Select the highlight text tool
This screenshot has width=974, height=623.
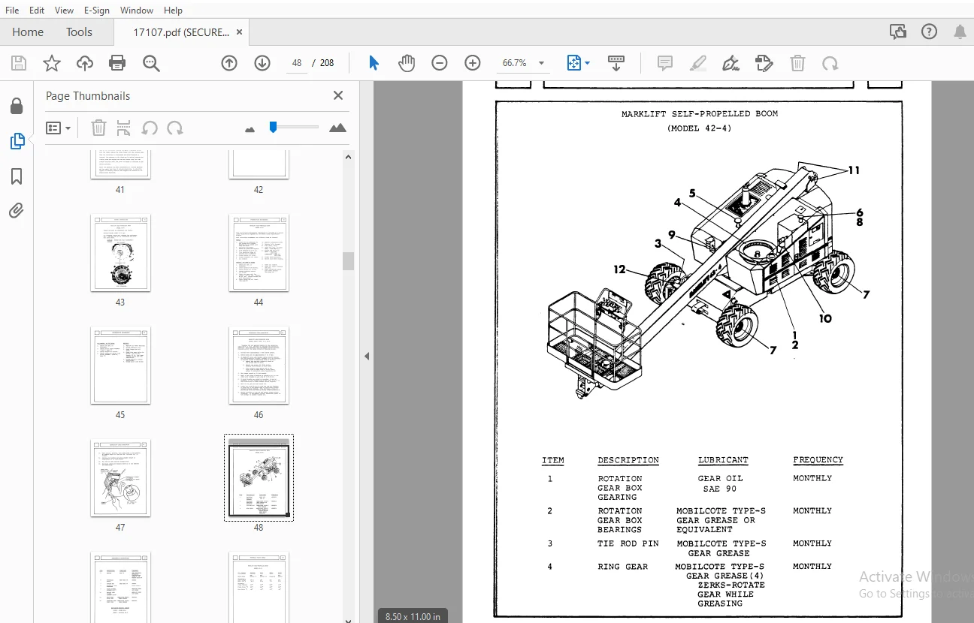pyautogui.click(x=698, y=63)
